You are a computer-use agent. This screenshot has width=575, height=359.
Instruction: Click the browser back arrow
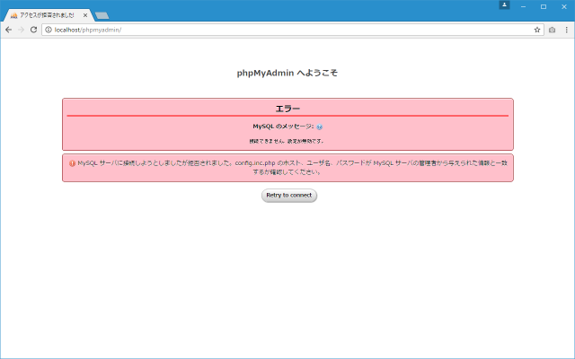(8, 30)
